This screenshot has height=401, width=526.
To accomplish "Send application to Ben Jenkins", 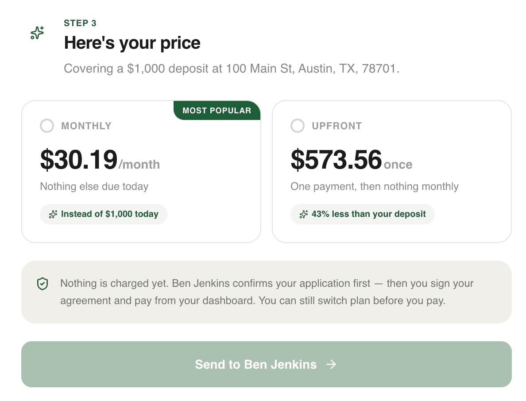I will point(267,364).
